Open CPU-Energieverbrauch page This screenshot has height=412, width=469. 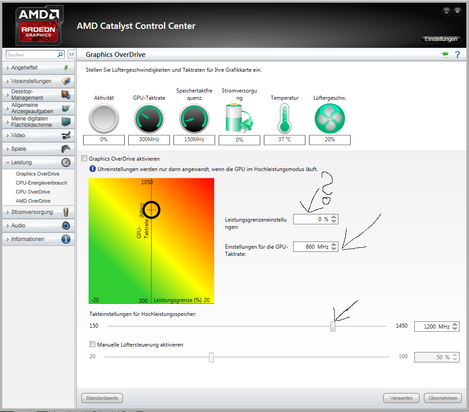point(41,183)
